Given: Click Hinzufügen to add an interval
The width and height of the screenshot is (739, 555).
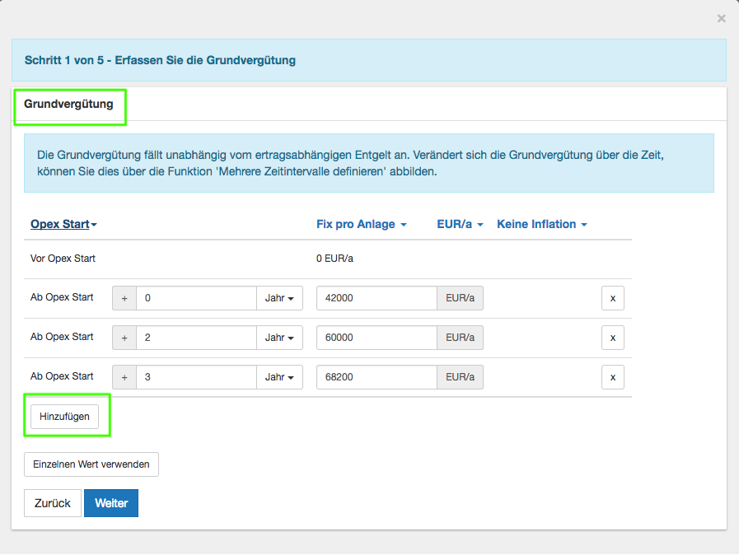Looking at the screenshot, I should pos(64,417).
